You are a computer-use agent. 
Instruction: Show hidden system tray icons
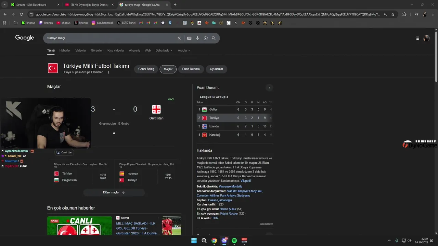pyautogui.click(x=389, y=241)
